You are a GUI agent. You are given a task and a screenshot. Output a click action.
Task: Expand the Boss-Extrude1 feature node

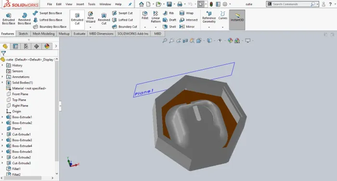[x=2, y=117]
